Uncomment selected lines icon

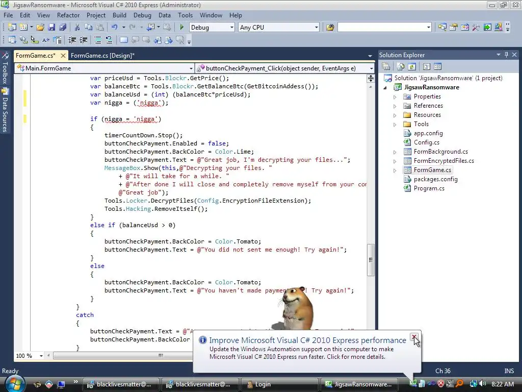pos(109,40)
